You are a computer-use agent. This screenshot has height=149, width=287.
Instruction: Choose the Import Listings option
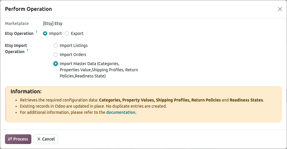tap(56, 45)
